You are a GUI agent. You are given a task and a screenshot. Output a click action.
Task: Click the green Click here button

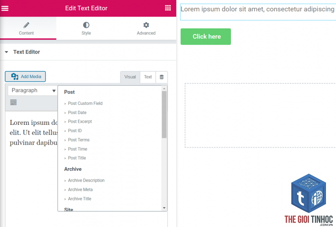206,37
